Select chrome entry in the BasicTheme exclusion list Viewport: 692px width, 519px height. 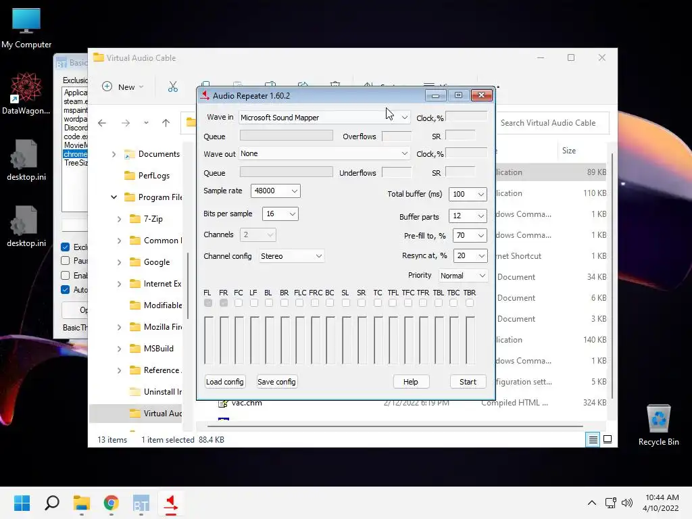tap(76, 154)
